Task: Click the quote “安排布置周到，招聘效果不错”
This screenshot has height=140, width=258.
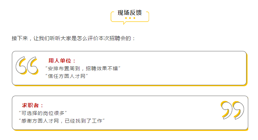Action: click(83, 68)
